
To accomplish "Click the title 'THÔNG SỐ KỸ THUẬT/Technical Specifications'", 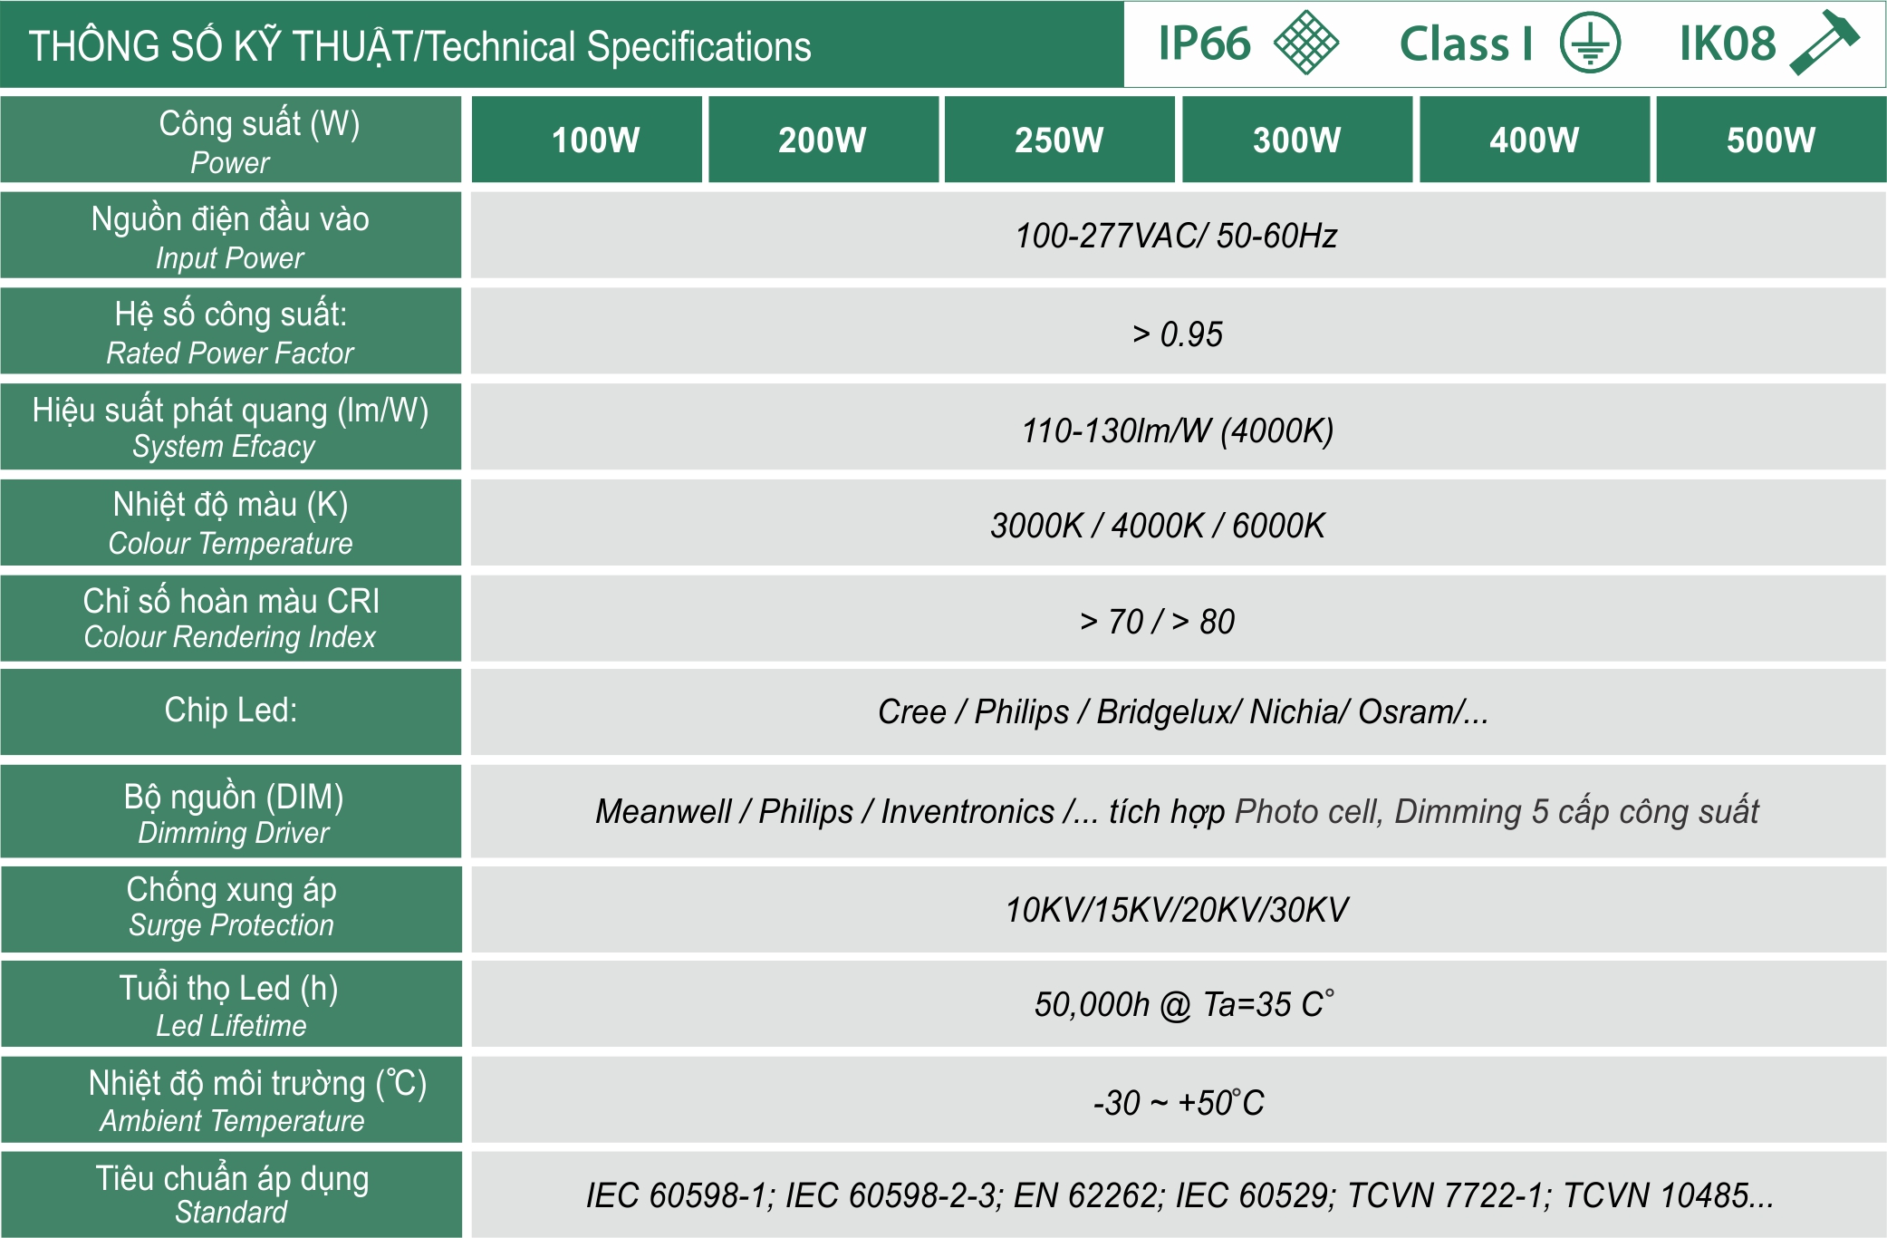I will point(420,47).
